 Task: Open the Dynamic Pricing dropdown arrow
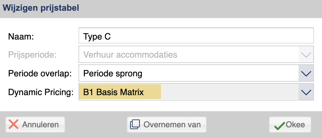click(306, 92)
